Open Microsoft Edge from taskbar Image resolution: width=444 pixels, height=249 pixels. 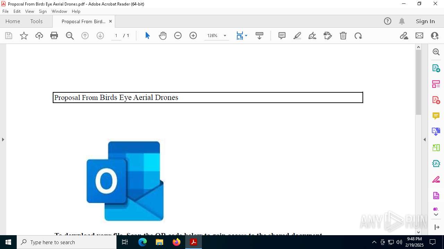143,242
